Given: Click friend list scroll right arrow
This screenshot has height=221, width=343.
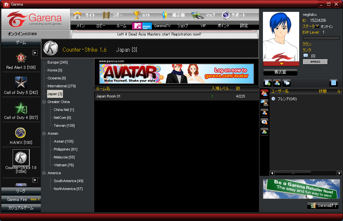Looking at the screenshot, I should 339,173.
